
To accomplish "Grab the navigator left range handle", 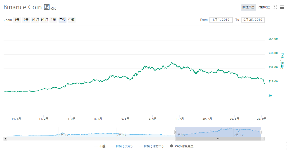I will (175, 132).
